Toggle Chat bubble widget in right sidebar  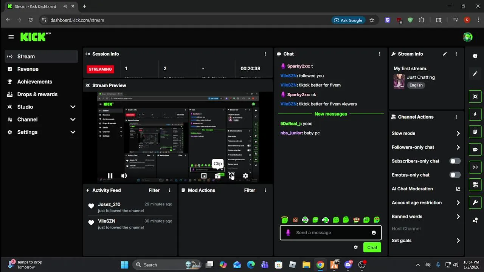click(475, 150)
